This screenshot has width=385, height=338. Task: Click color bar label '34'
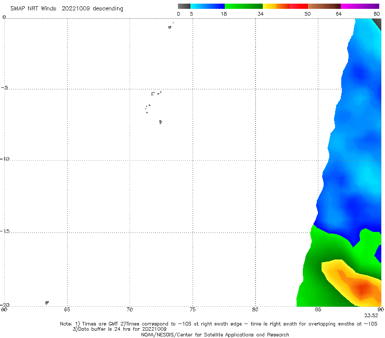[x=261, y=14]
